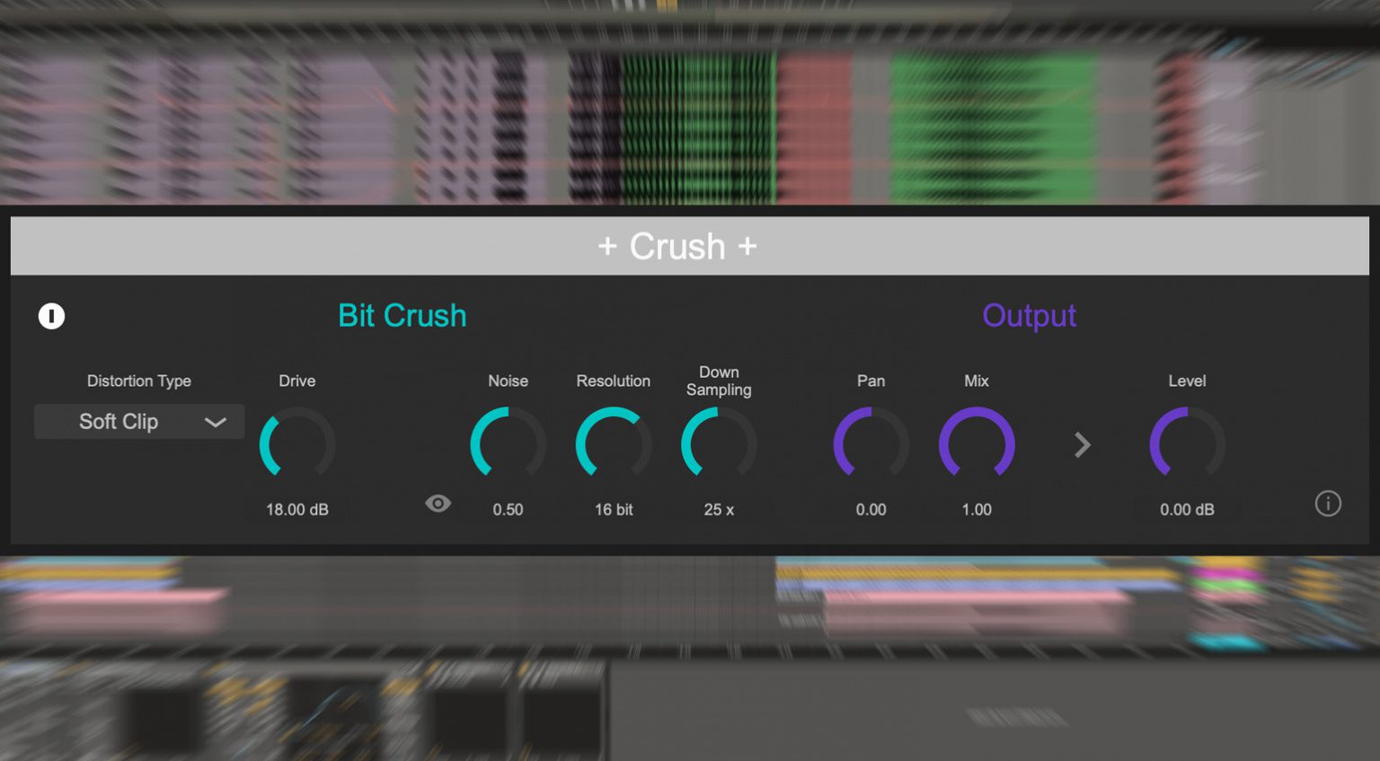The width and height of the screenshot is (1380, 761).
Task: Toggle the chevron between Mix and Level
Action: (x=1083, y=445)
